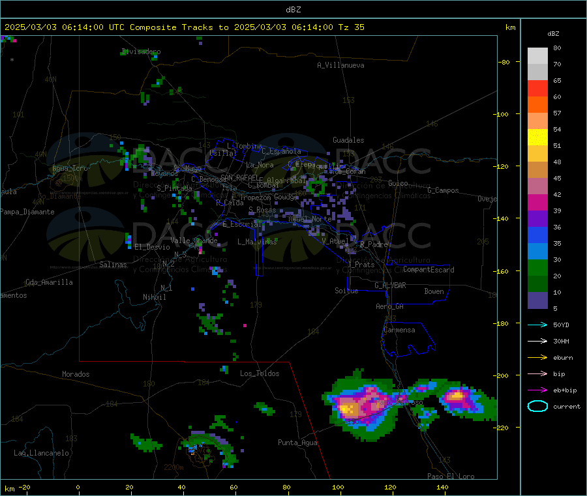Click the G_ALVEAR map label
Viewport: 587px width, 496px height.
[x=390, y=285]
